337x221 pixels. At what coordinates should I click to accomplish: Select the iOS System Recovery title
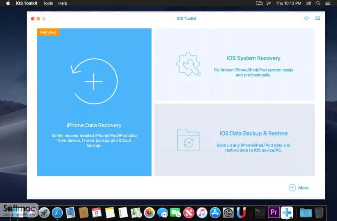[x=253, y=58]
